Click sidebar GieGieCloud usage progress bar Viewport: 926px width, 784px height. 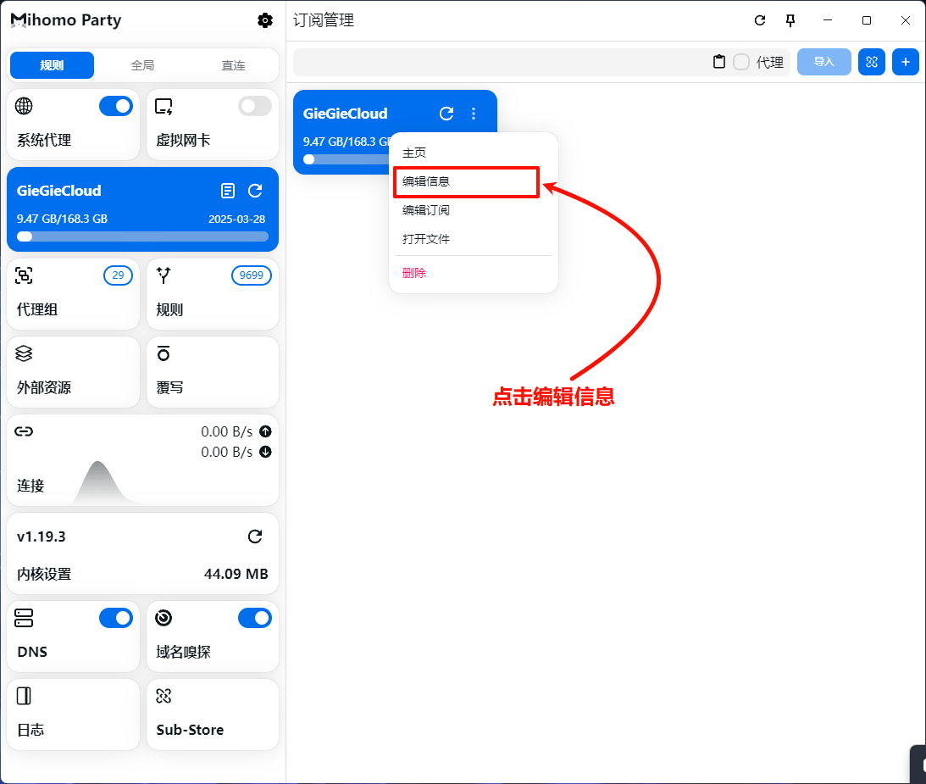click(x=143, y=237)
